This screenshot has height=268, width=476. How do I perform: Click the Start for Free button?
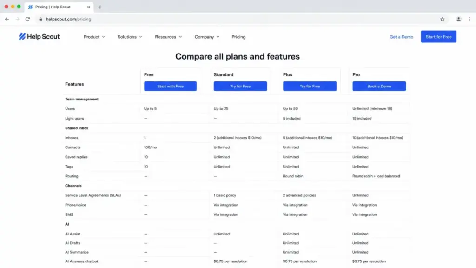(438, 36)
